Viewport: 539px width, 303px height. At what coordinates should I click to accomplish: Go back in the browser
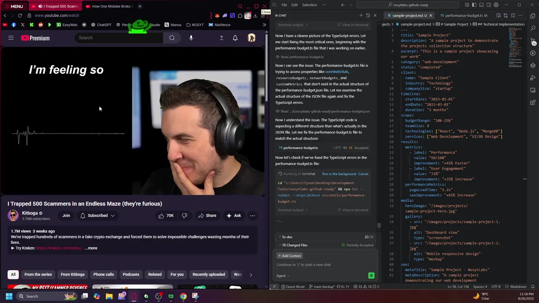tap(5, 15)
